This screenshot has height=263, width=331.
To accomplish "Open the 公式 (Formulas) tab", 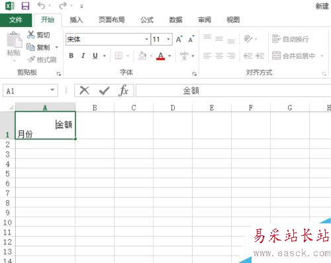I will 147,20.
